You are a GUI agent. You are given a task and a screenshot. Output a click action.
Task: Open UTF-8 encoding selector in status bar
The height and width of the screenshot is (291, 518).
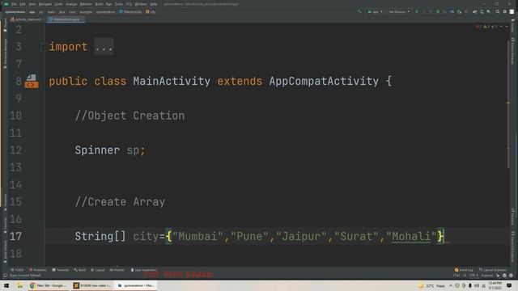pyautogui.click(x=473, y=276)
